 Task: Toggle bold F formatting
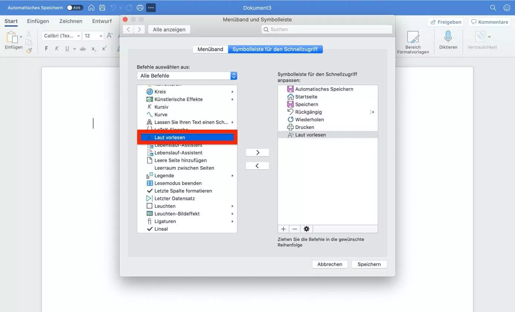[x=46, y=49]
